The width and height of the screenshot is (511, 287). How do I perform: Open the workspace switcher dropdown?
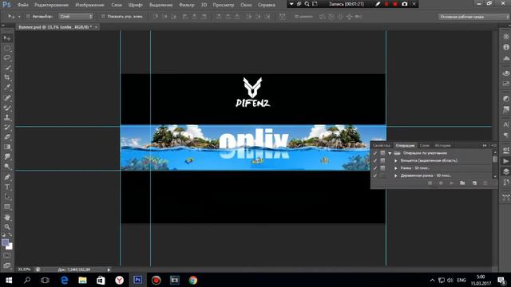point(473,17)
